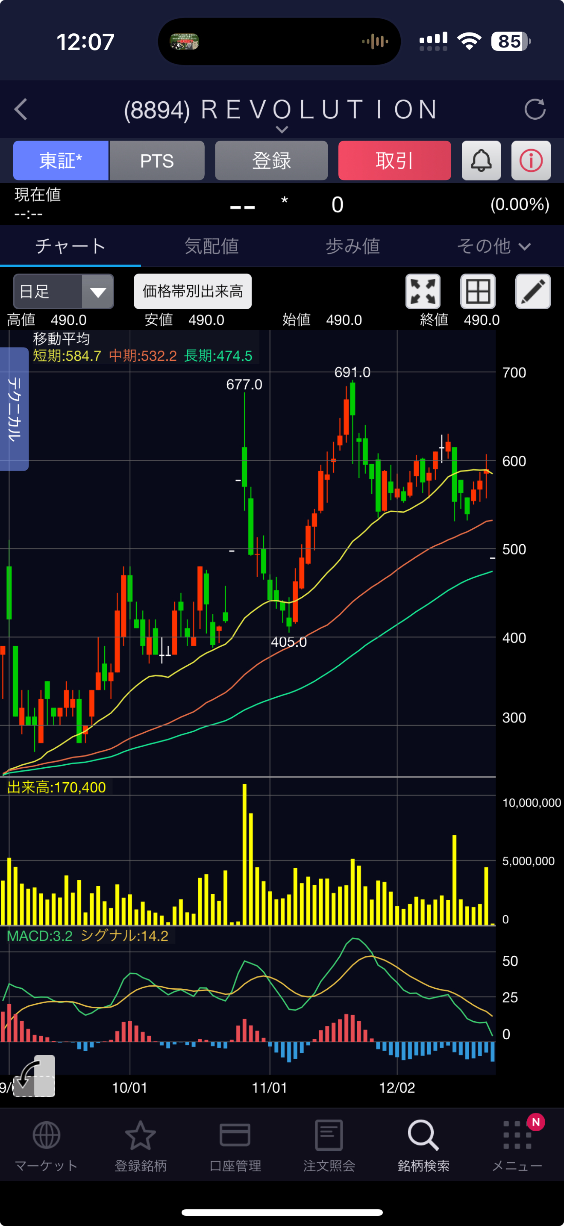Open stock search magnifier tab

coord(423,1146)
